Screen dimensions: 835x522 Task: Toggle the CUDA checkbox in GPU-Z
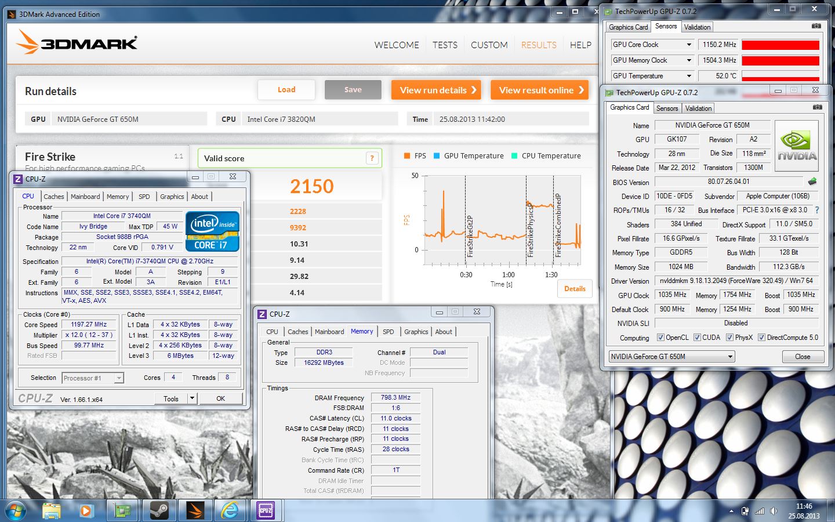coord(697,338)
